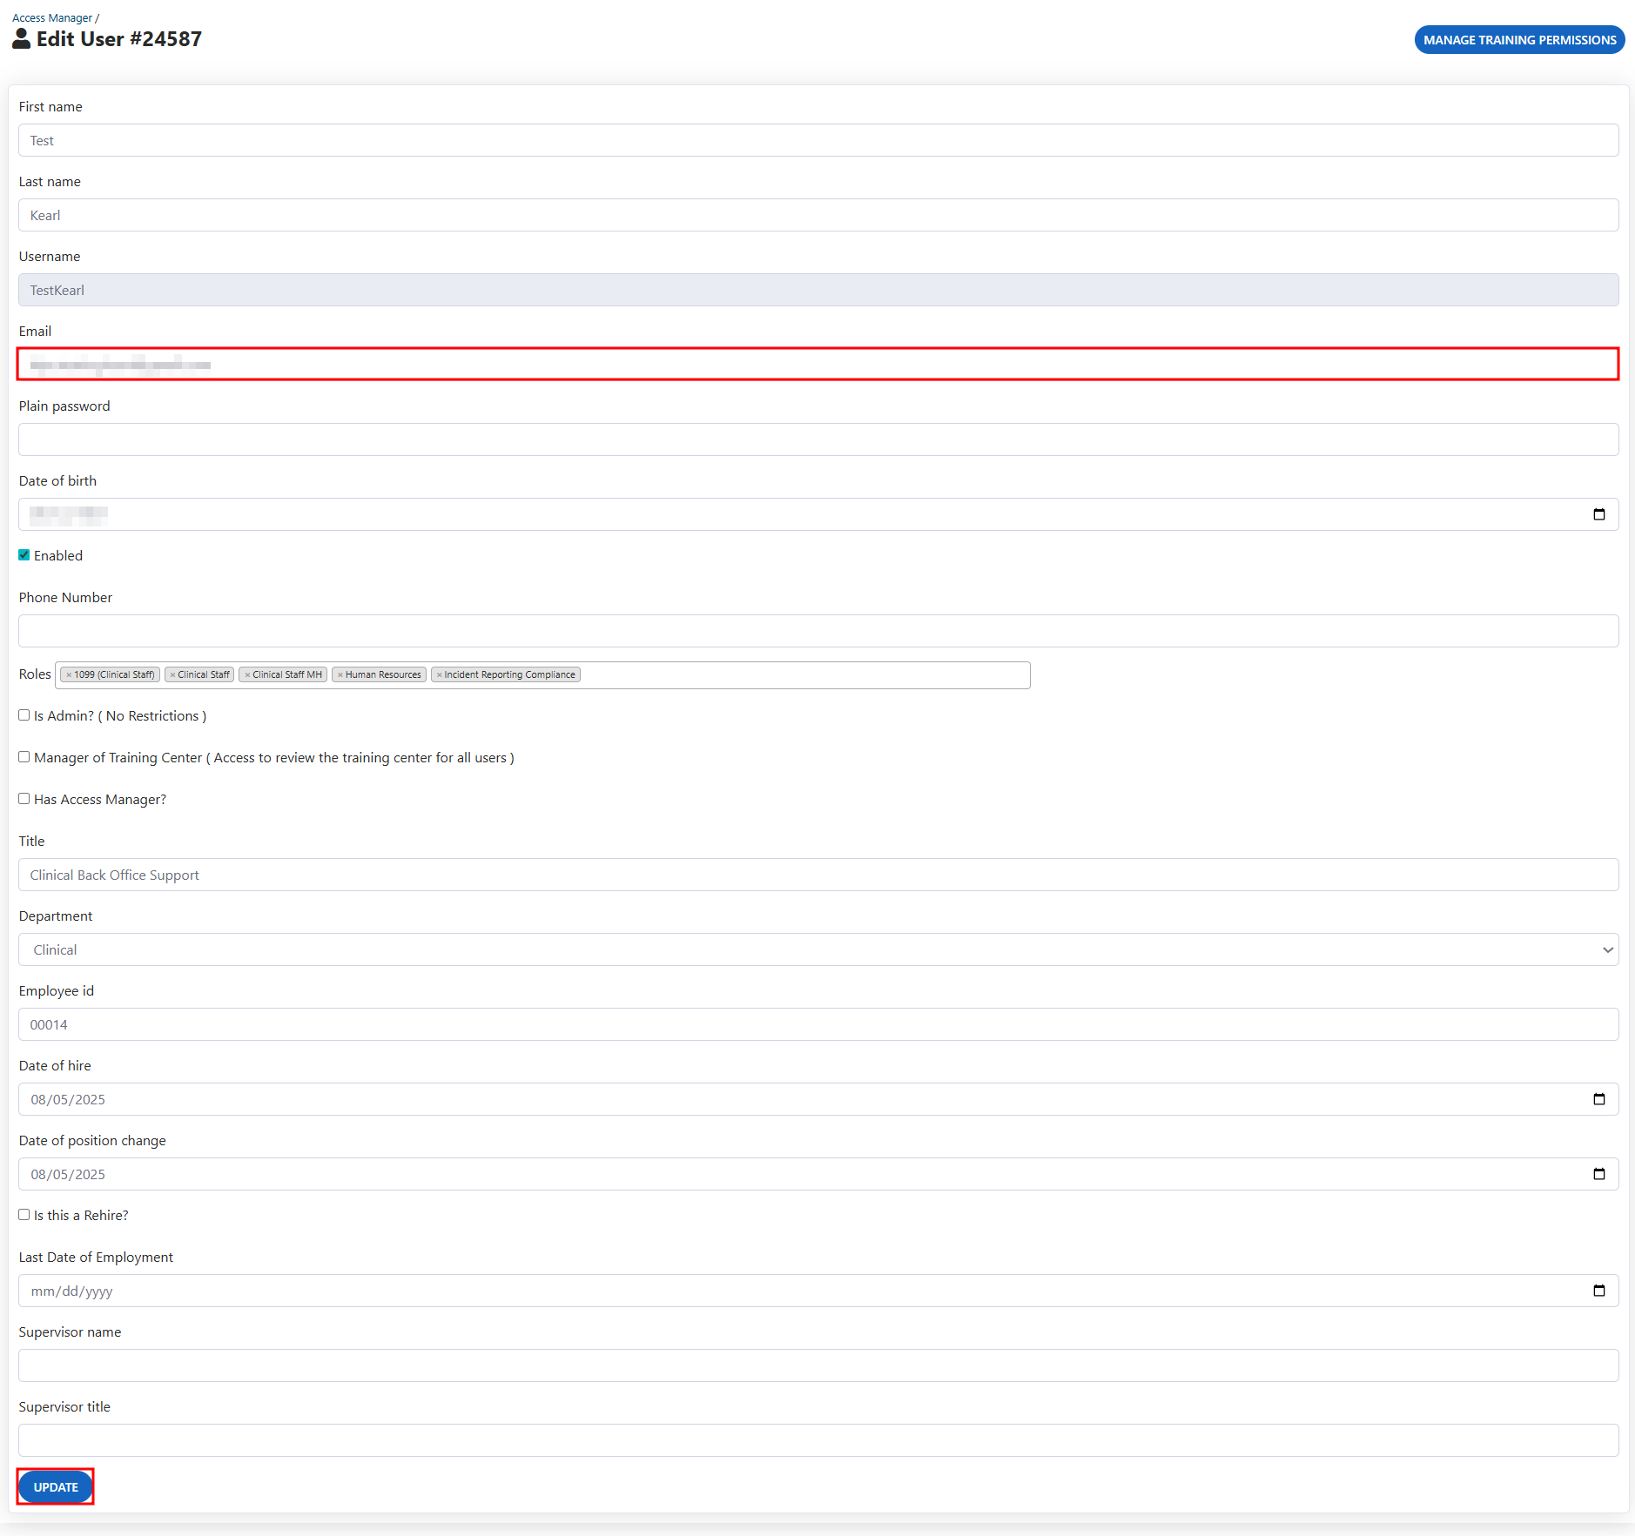Mark the Is this a Rehire? checkbox
The height and width of the screenshot is (1536, 1635).
click(x=24, y=1215)
